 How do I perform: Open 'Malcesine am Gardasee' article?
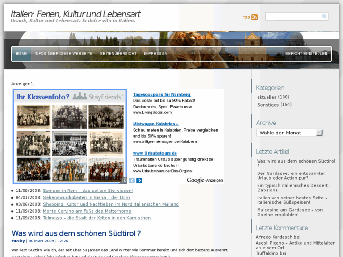pyautogui.click(x=290, y=212)
